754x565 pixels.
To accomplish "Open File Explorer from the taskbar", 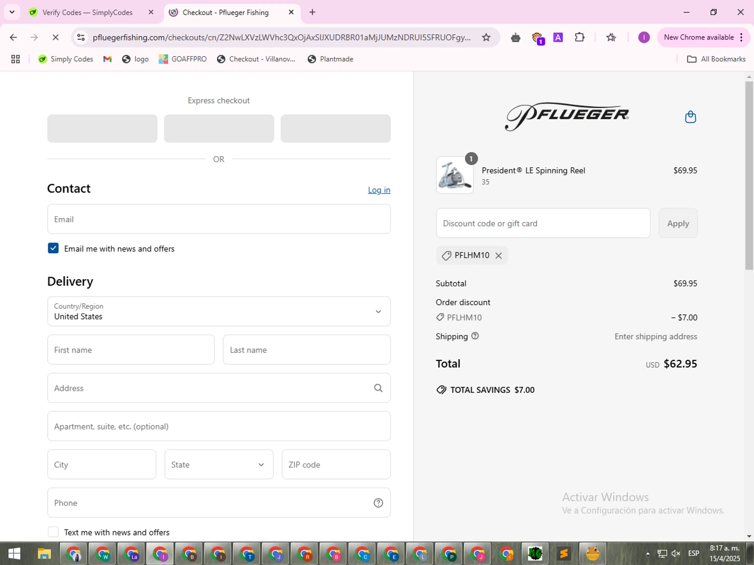I will pos(44,554).
